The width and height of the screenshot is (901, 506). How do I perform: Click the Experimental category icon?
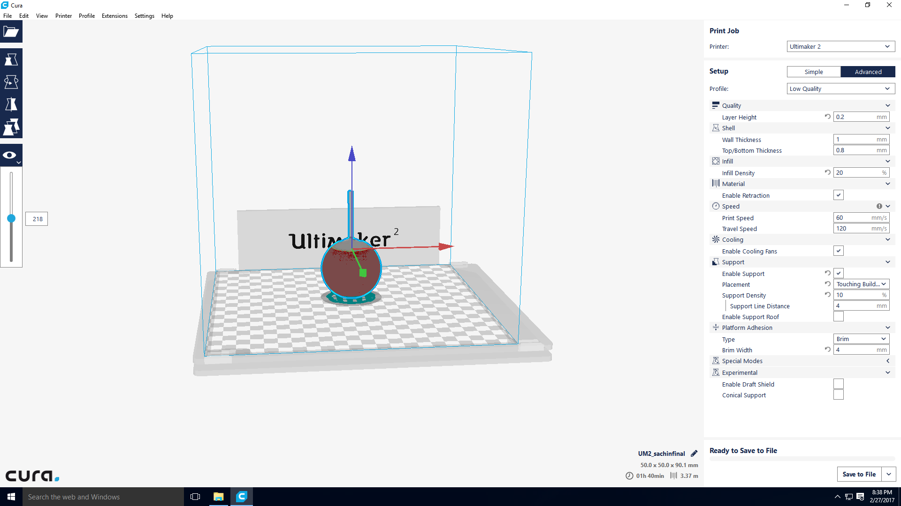[x=716, y=372]
